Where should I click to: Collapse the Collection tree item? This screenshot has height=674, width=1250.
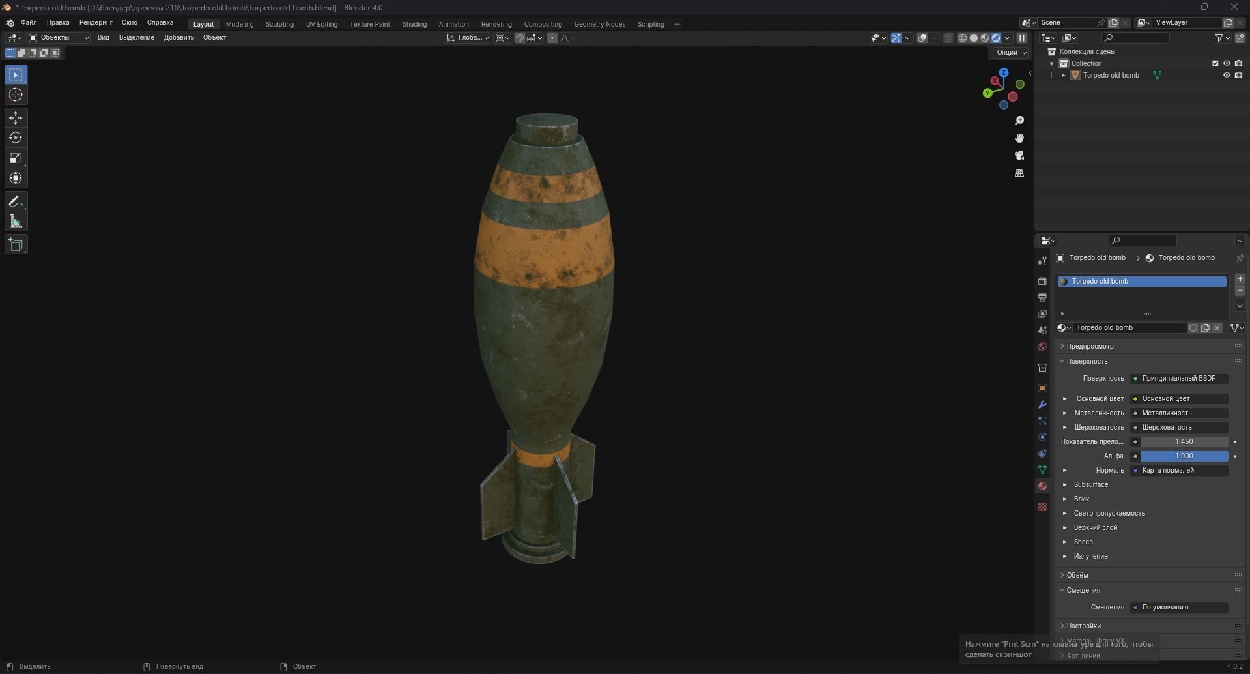click(x=1051, y=63)
